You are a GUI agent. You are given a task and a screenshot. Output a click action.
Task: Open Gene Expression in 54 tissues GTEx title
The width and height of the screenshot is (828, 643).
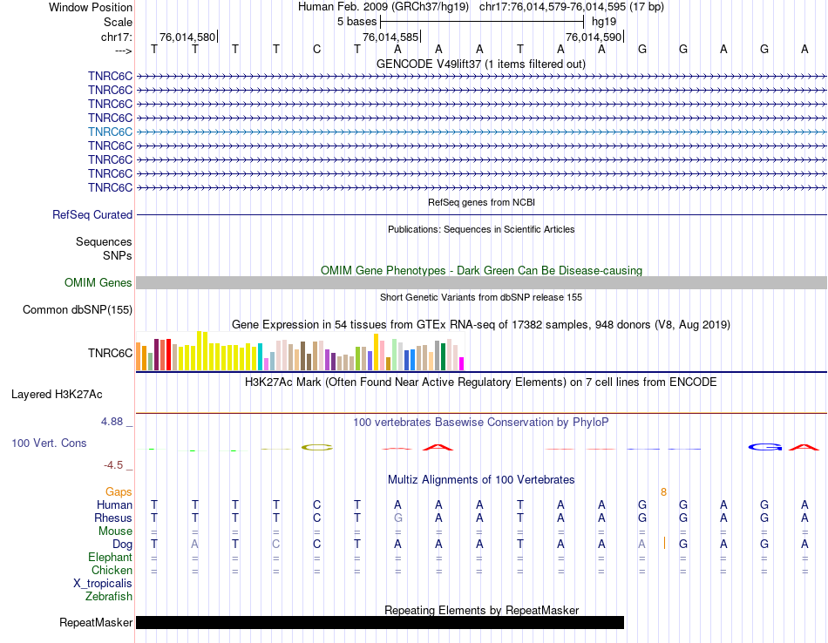point(481,325)
